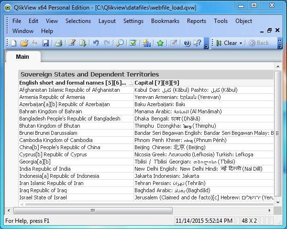Activate What's This help pointer icon
The width and height of the screenshot is (287, 229).
point(198,43)
